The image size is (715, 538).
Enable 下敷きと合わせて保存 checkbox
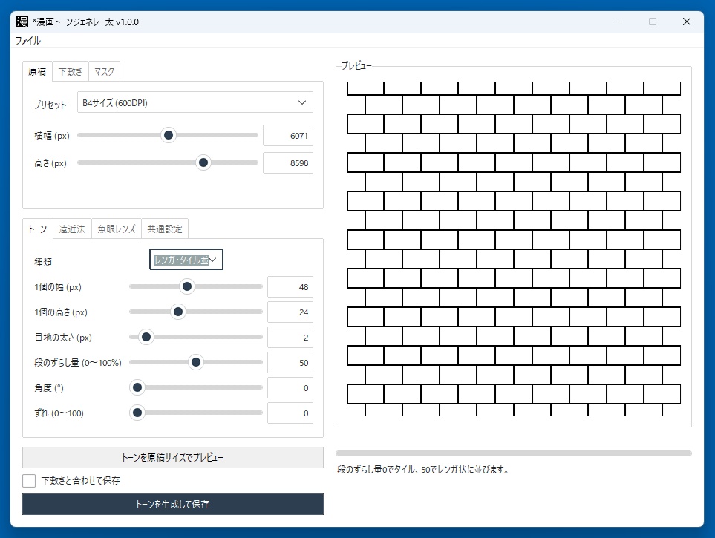pos(29,481)
